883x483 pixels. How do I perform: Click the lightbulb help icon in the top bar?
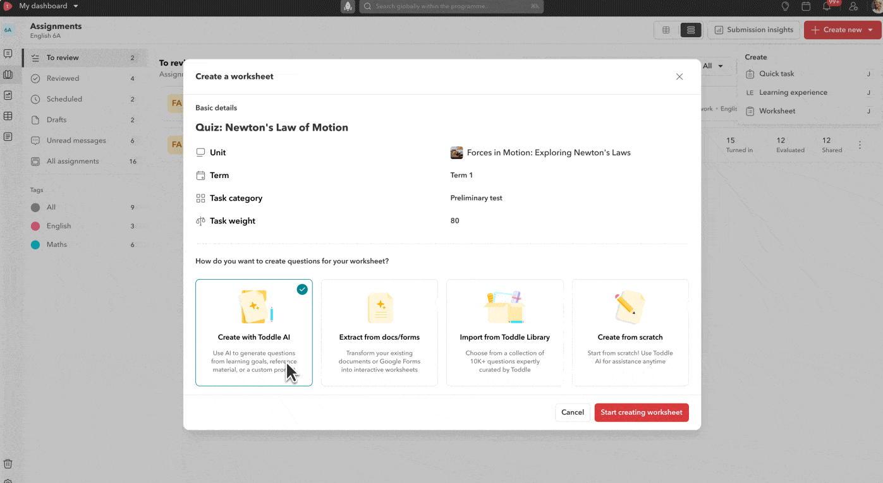coord(784,7)
